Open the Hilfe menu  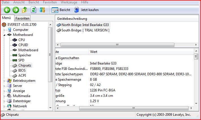pos(85,2)
